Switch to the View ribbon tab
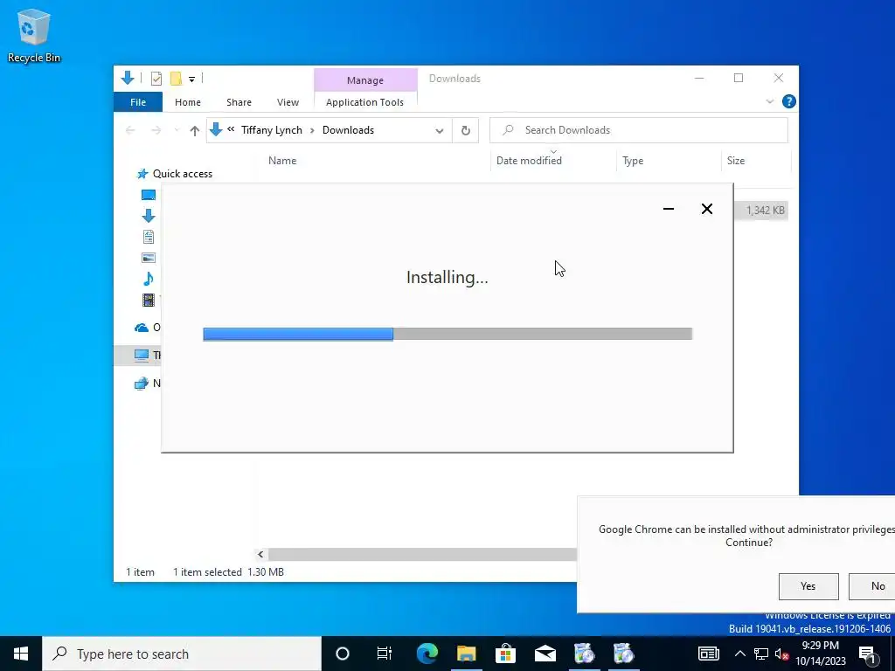 coord(288,102)
